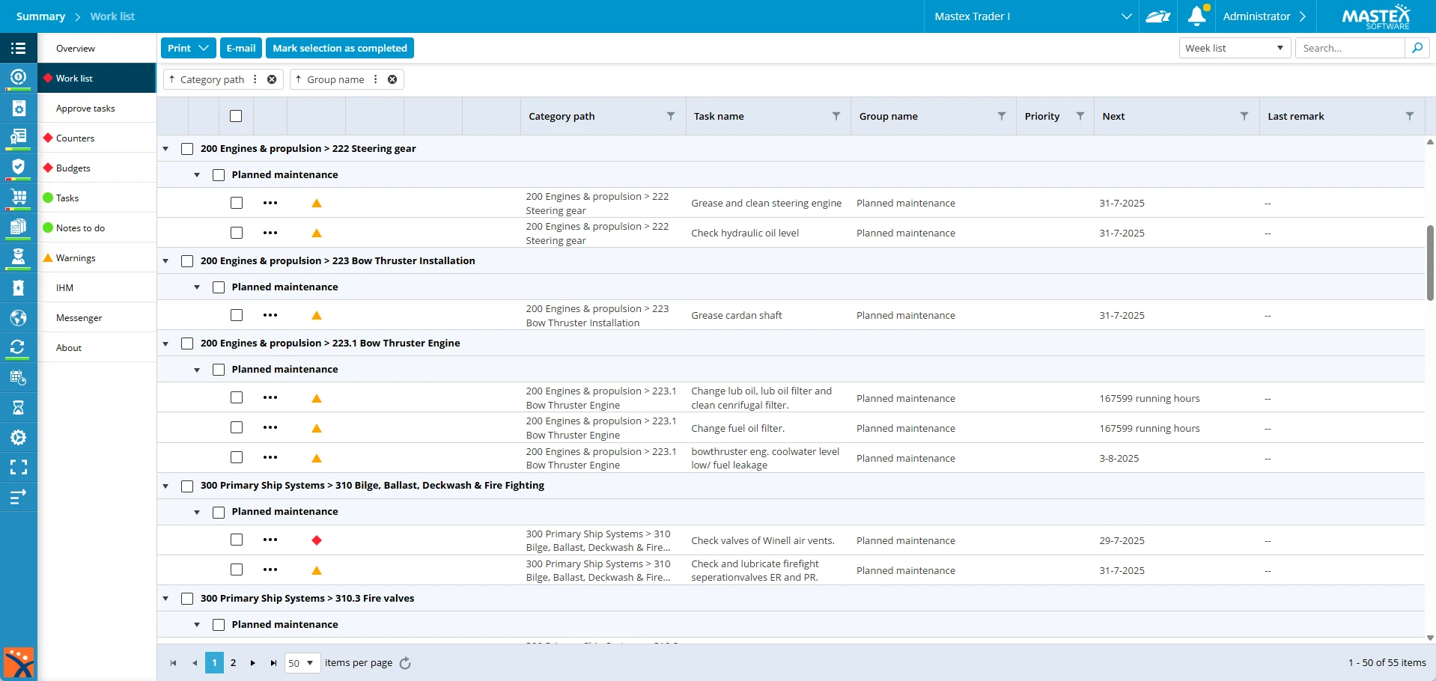Remove the Group name grouping chip
The height and width of the screenshot is (681, 1436).
[x=392, y=79]
